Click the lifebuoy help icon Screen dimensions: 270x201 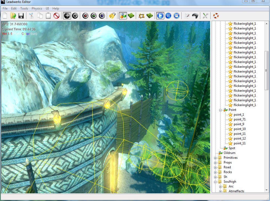(216, 16)
